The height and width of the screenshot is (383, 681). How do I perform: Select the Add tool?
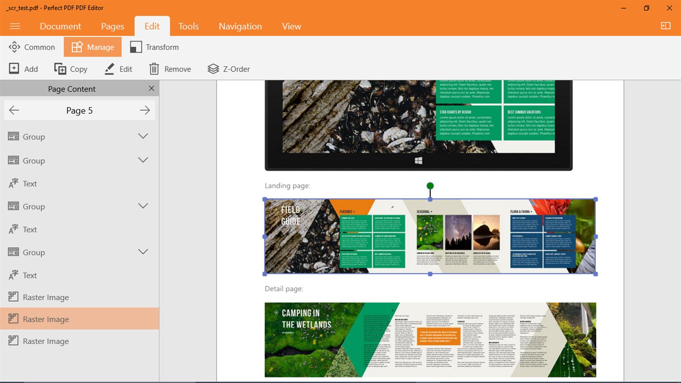tap(23, 69)
